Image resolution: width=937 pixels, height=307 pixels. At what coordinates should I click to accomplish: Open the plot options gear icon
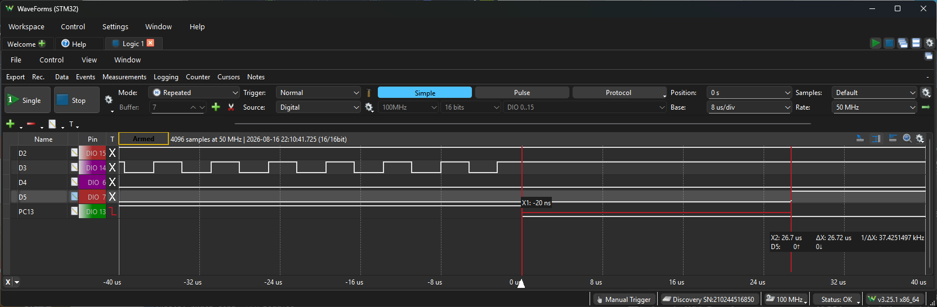point(920,138)
